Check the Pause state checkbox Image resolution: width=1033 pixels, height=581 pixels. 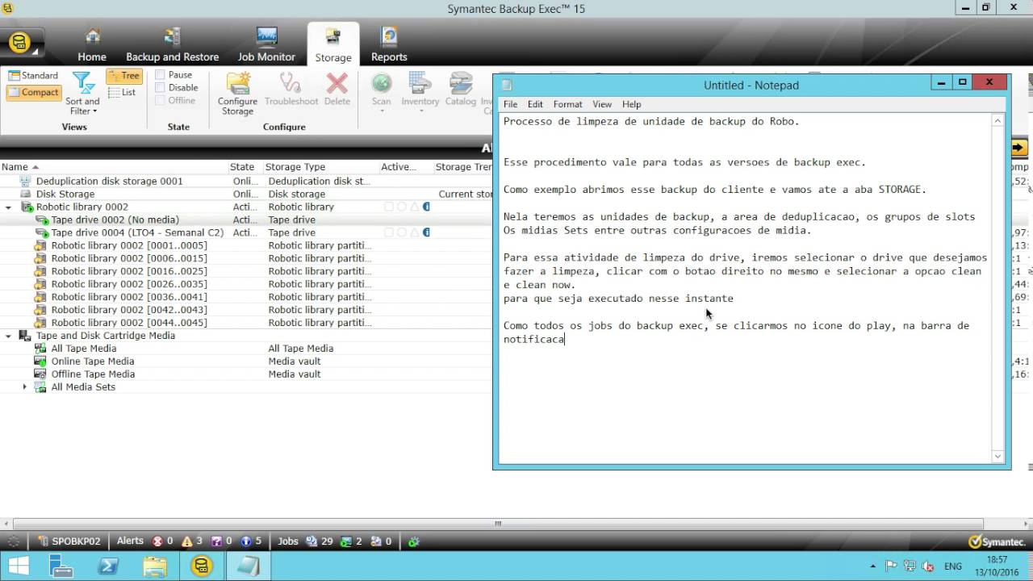(160, 75)
